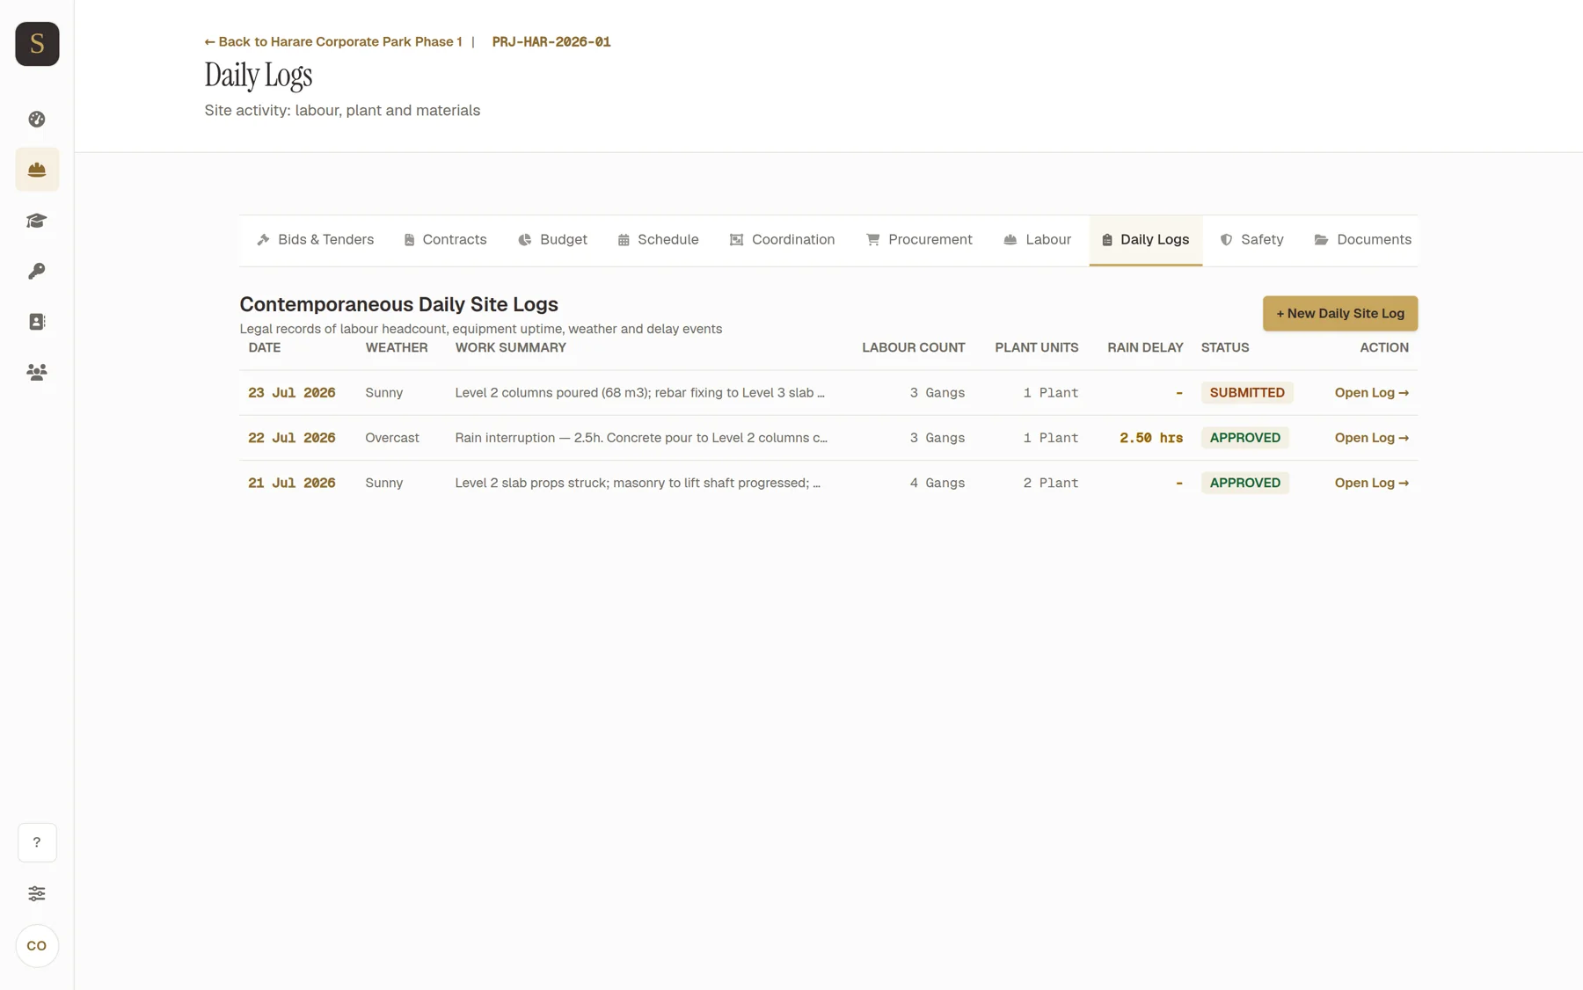Switch to the Documents tab
Viewport: 1583px width, 990px height.
tap(1362, 240)
